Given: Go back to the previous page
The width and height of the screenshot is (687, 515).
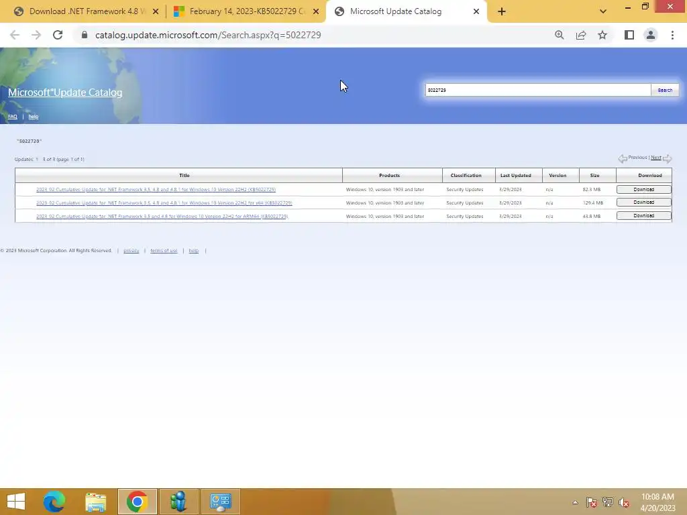Looking at the screenshot, I should coord(15,35).
